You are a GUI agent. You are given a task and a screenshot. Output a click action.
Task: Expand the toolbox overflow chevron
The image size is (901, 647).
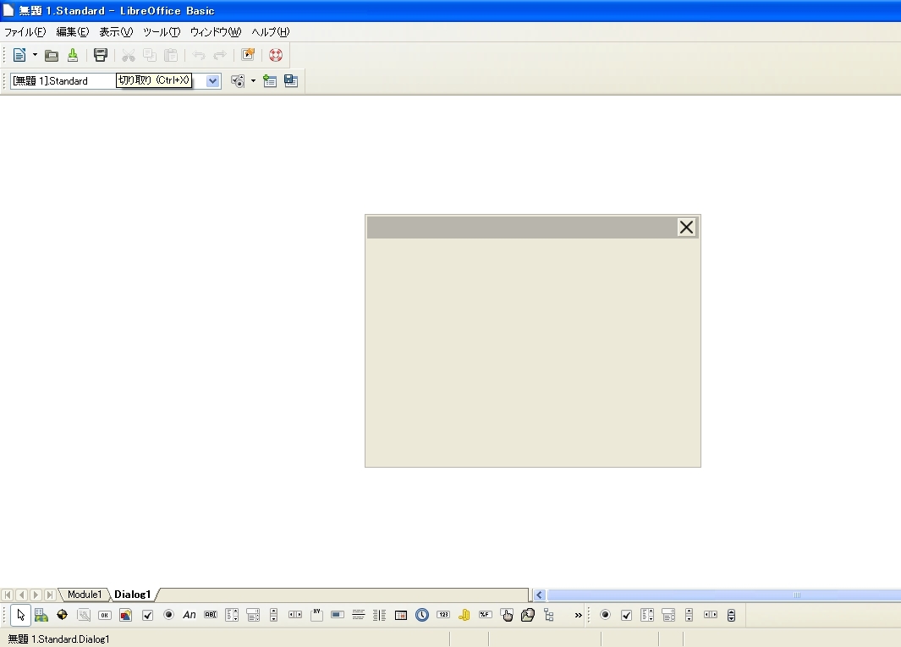click(x=579, y=615)
